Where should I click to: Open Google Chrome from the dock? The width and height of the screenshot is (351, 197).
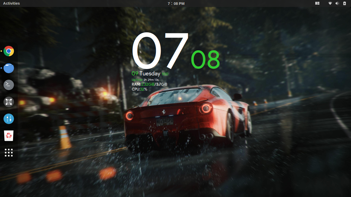point(9,51)
